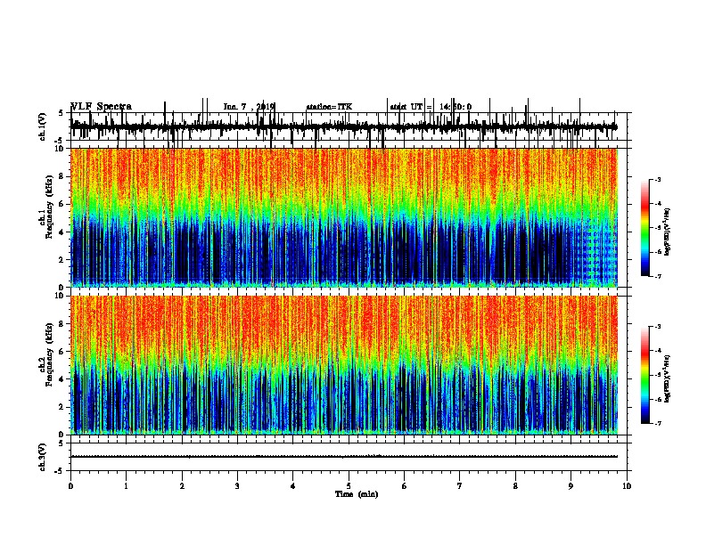Click the '4' kHz tick on ch.1 spectrogram

coord(62,232)
